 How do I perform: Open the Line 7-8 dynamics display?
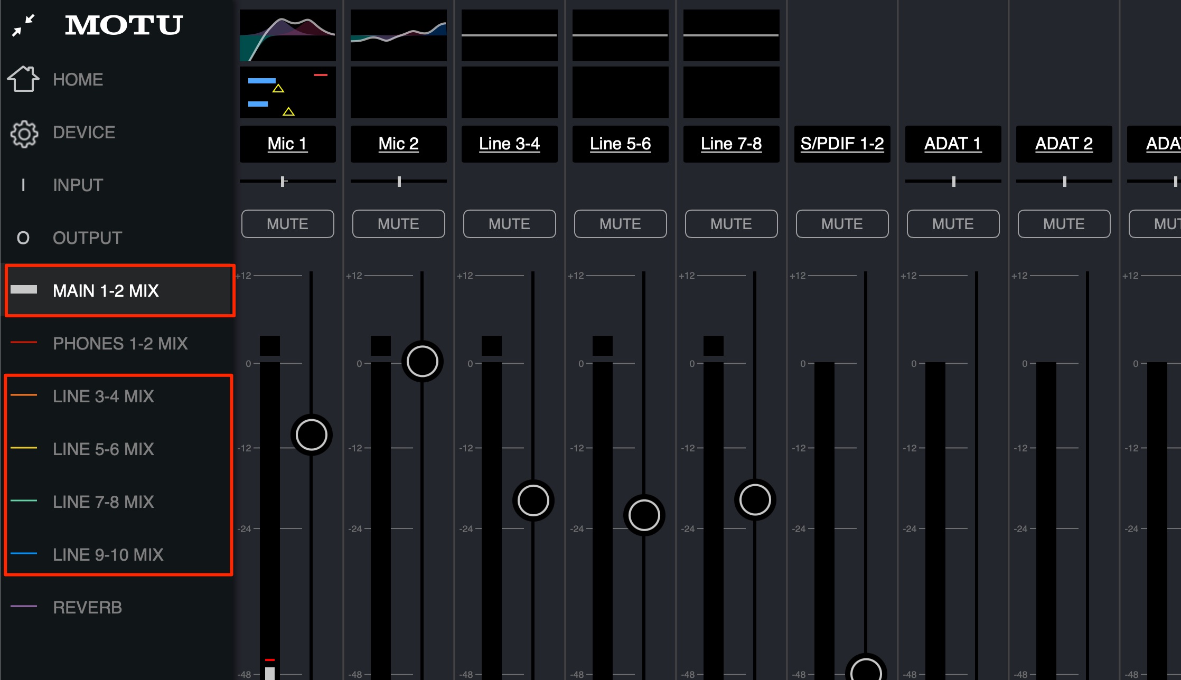pos(732,92)
